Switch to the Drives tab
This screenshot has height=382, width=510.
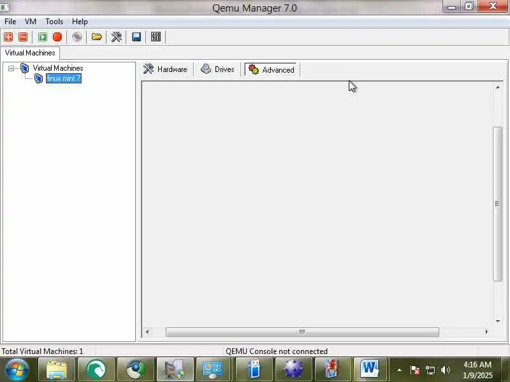point(217,69)
